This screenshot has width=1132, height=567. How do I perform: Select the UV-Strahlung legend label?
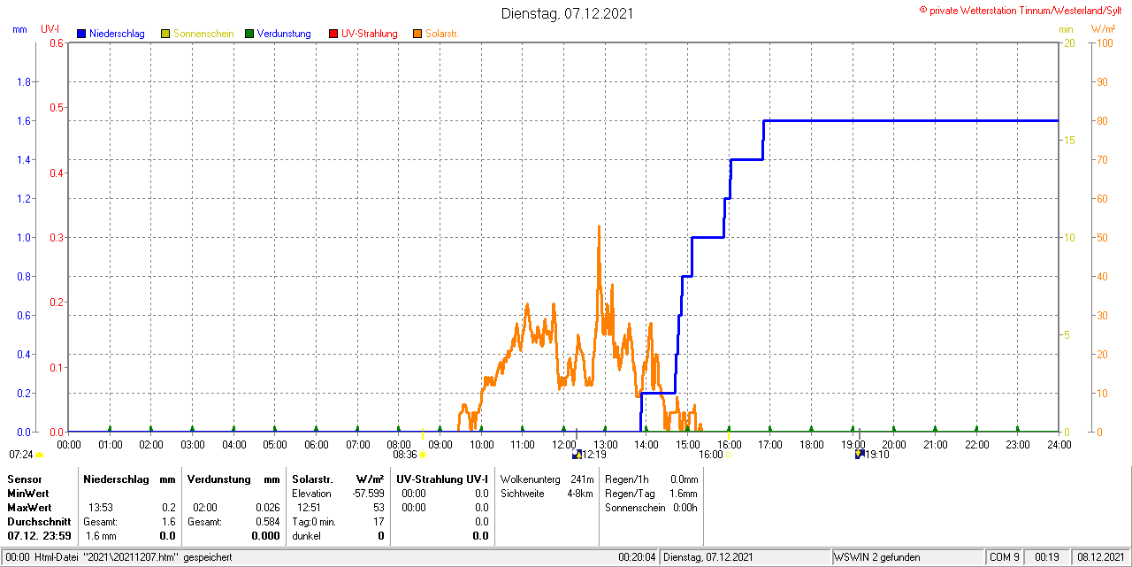point(371,34)
